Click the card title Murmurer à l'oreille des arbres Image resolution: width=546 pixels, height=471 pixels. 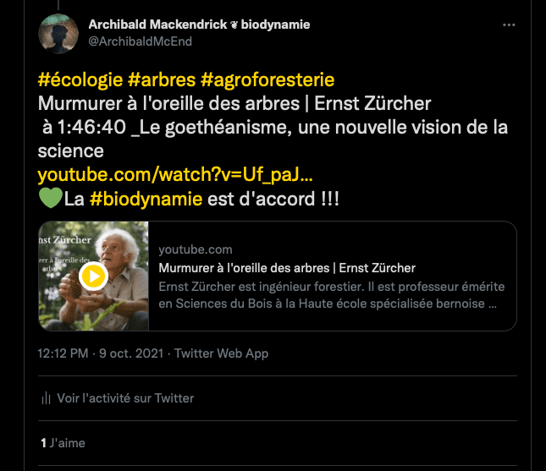287,268
